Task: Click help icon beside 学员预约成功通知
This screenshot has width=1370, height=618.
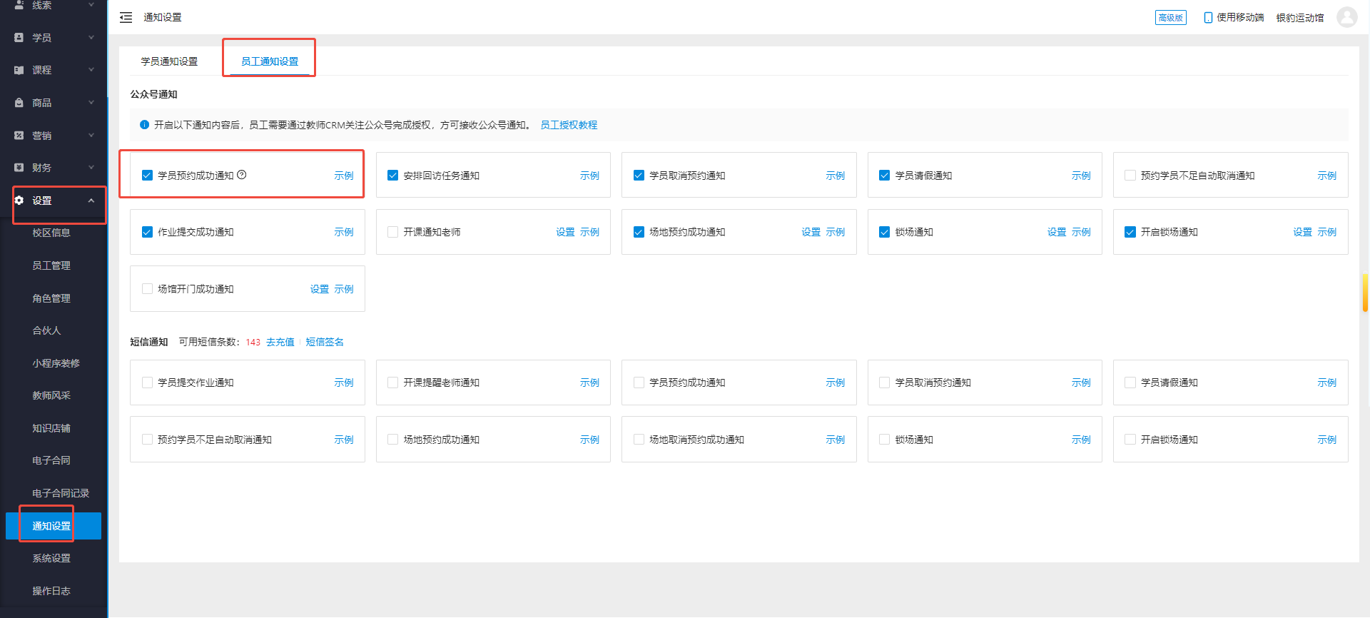Action: pyautogui.click(x=242, y=175)
